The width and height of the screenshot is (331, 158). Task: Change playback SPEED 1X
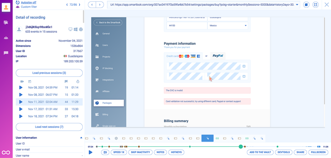tap(119, 152)
